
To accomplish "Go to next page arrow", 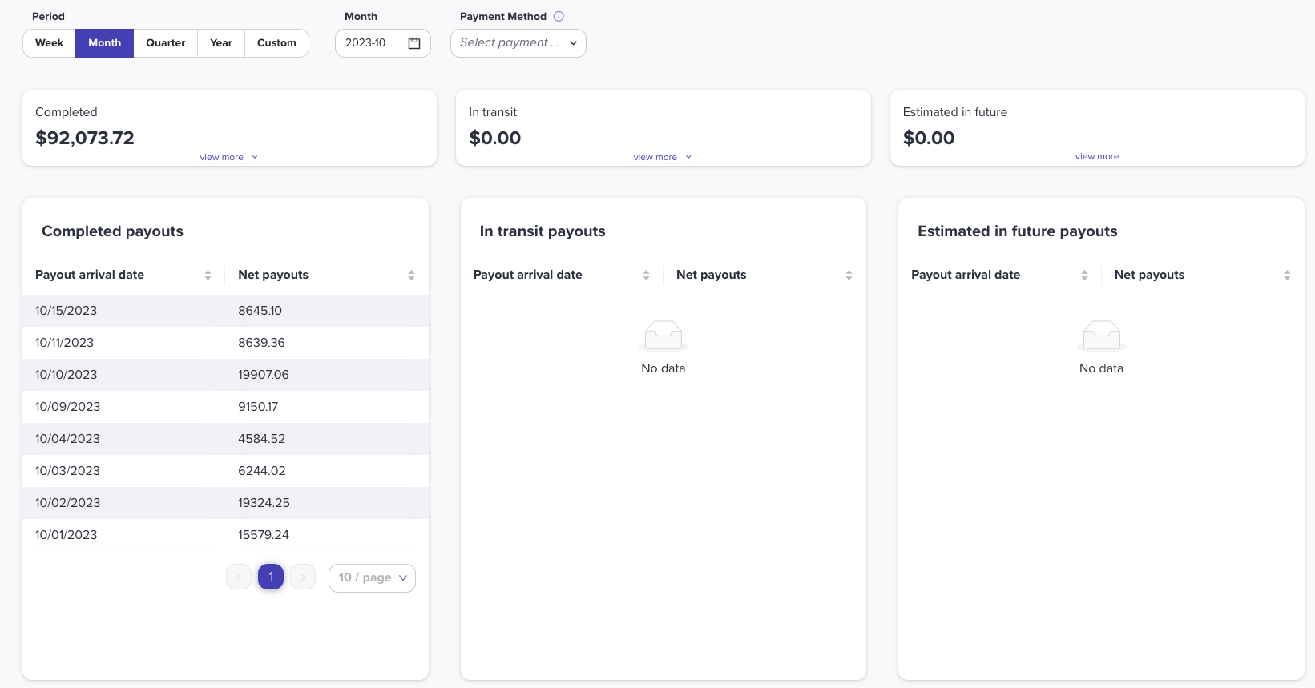I will click(303, 577).
